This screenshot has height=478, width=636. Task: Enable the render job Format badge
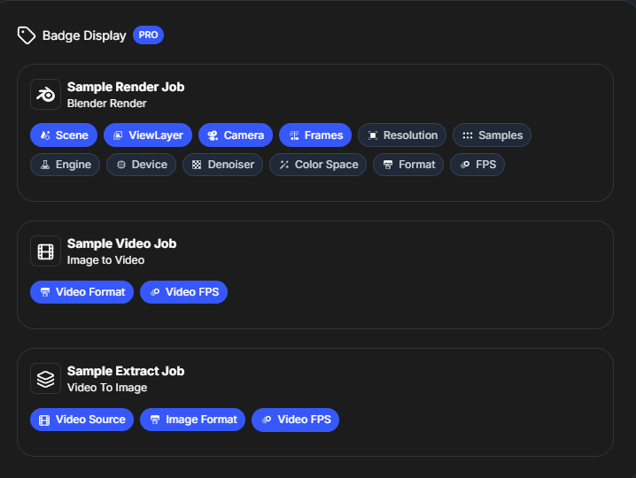point(408,165)
